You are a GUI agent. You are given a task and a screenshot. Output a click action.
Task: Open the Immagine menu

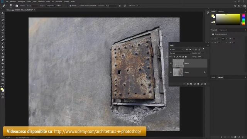pos(21,2)
